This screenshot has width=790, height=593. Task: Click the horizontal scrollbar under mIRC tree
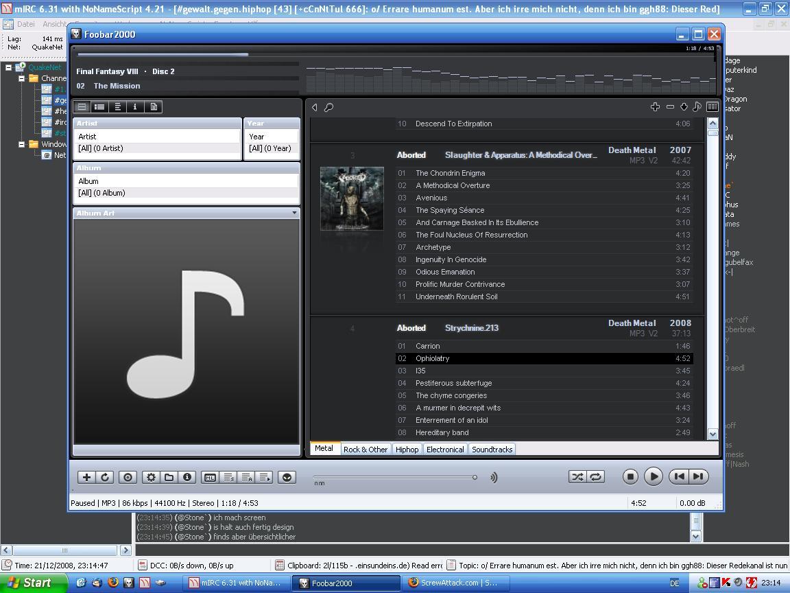click(64, 550)
